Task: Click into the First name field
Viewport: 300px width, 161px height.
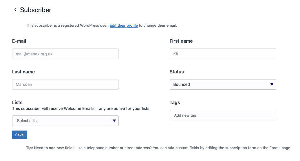Action: pyautogui.click(x=222, y=54)
